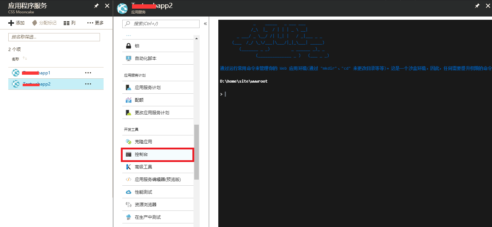Viewport: 492px width, 227px height.
Task: Click the menu's vertical scrollbar thumb
Action: tap(196, 152)
